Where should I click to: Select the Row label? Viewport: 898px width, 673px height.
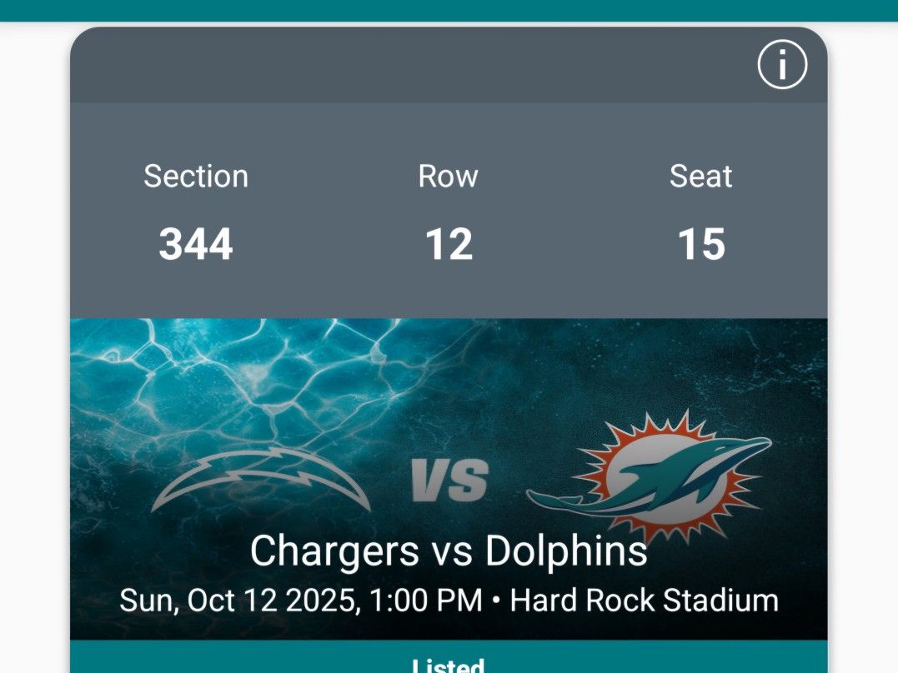tap(449, 177)
